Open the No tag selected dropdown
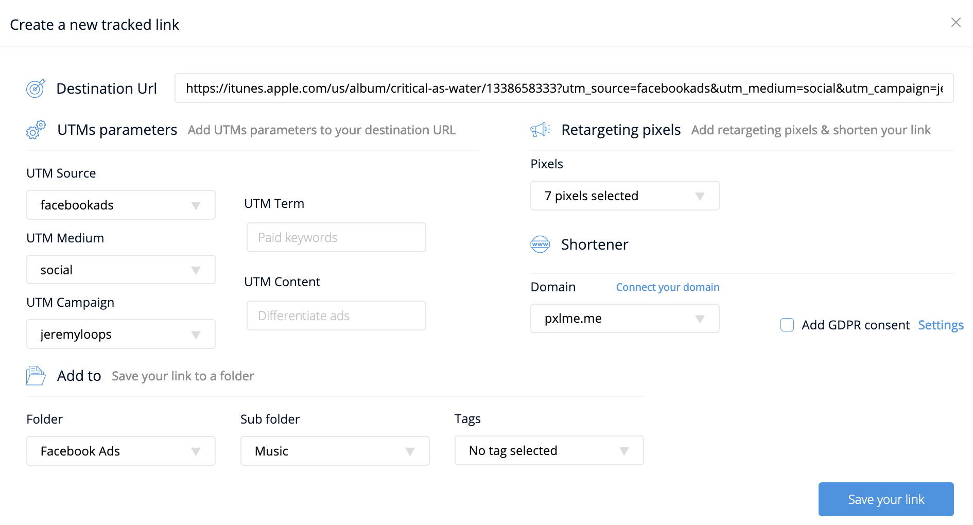Viewport: 973px width, 525px height. (x=549, y=451)
